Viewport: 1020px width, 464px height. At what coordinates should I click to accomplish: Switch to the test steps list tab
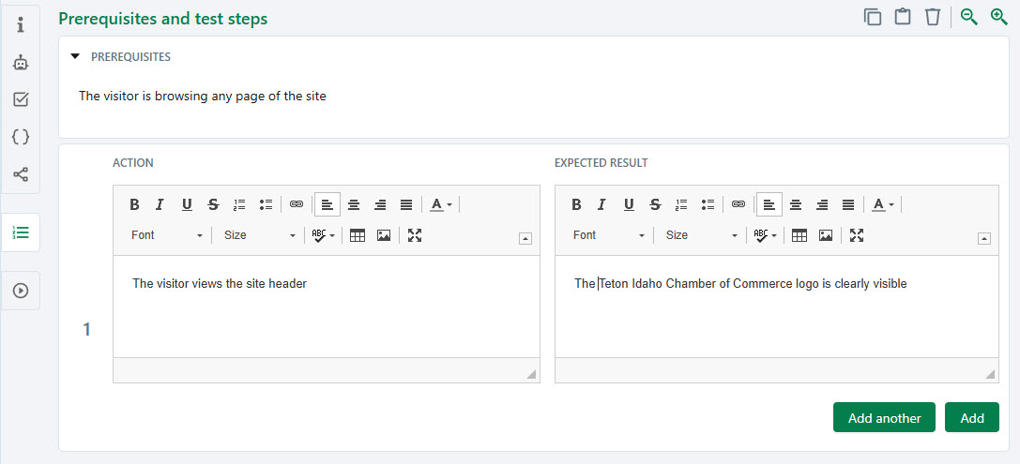pos(21,232)
